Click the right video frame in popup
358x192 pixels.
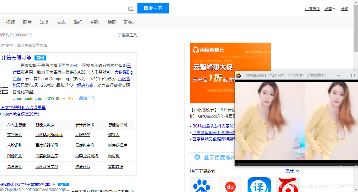coord(332,121)
